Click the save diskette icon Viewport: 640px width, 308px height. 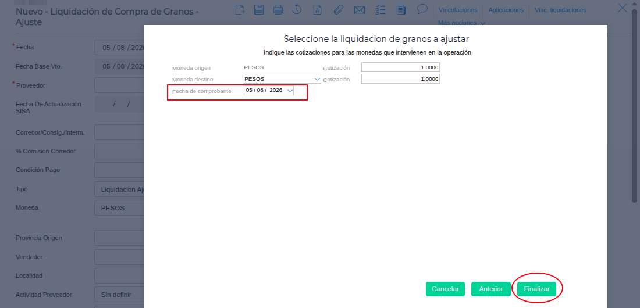[x=259, y=9]
